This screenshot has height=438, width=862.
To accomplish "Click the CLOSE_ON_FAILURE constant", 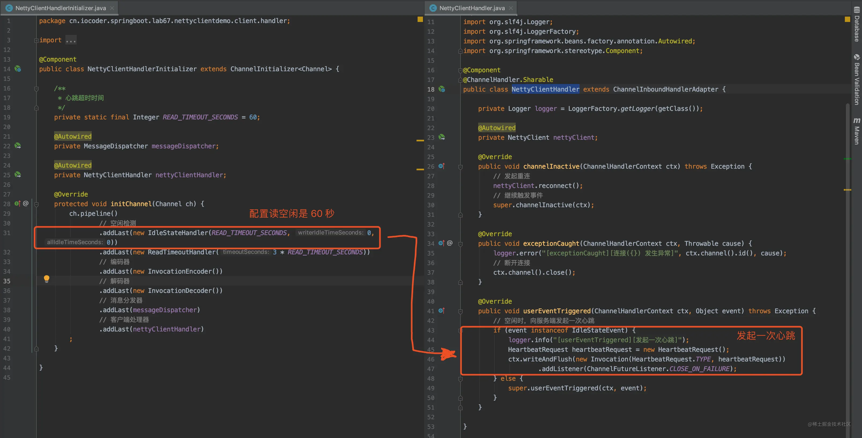I will point(699,369).
